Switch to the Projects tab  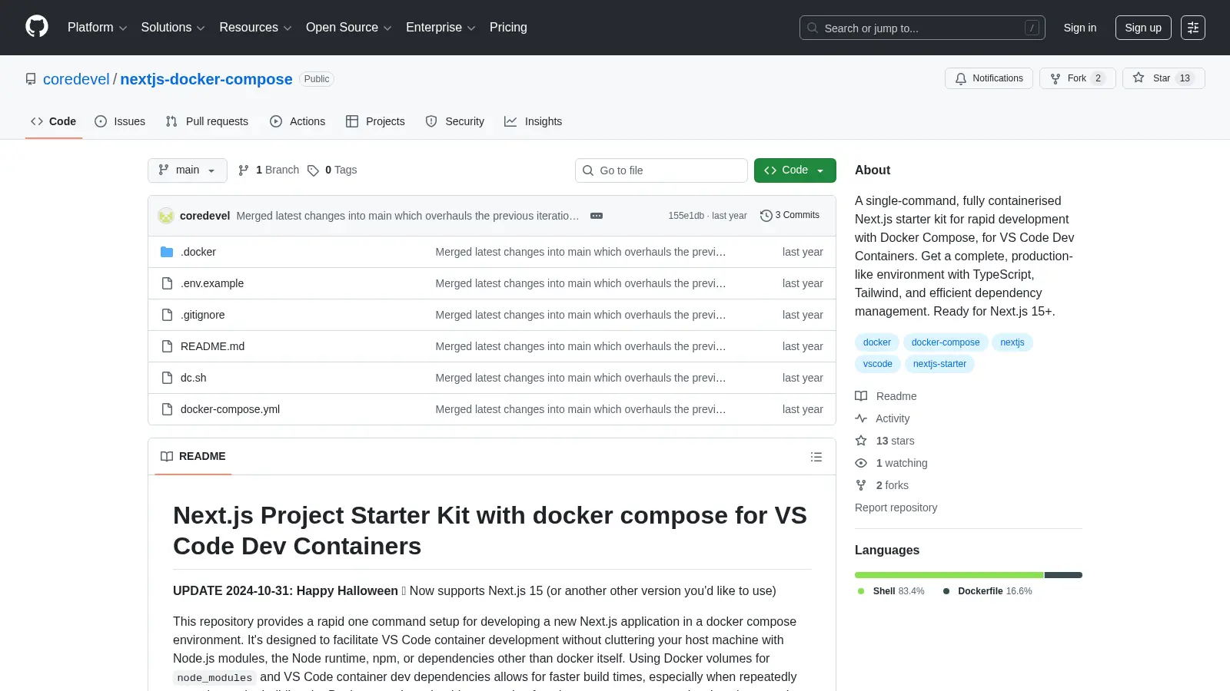375,121
